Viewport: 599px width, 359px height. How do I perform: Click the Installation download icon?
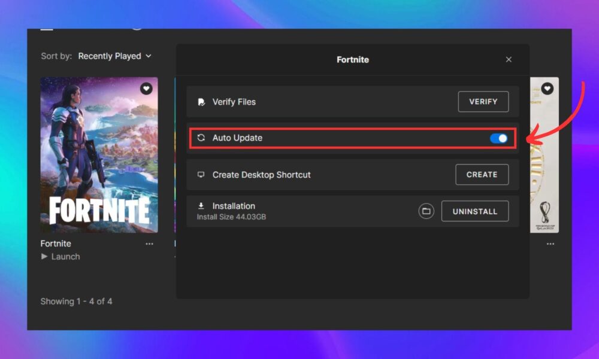click(x=201, y=206)
